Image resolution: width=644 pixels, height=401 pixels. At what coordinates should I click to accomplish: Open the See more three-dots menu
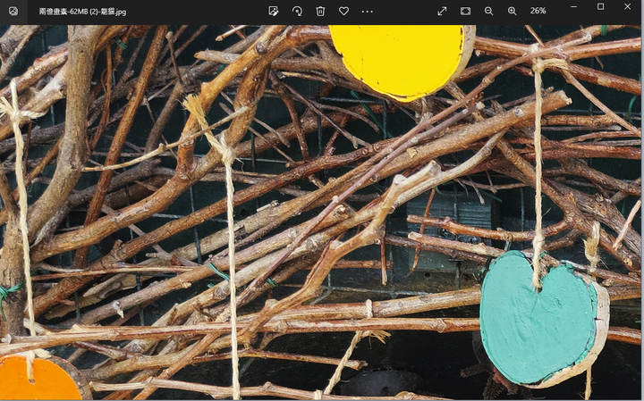click(368, 12)
